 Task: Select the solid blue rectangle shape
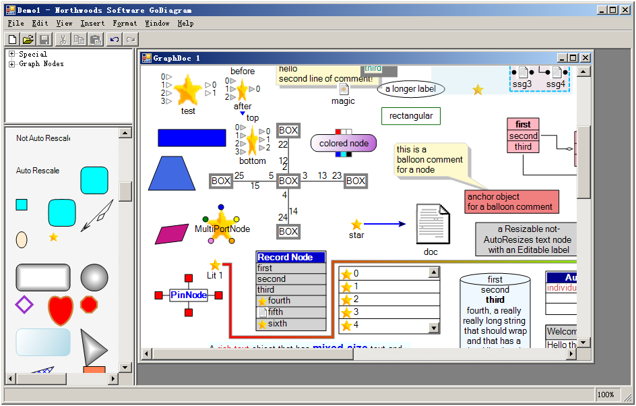[x=192, y=138]
